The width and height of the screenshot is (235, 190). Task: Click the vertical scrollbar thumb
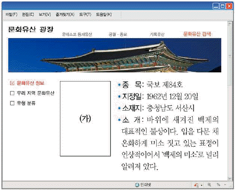point(230,56)
